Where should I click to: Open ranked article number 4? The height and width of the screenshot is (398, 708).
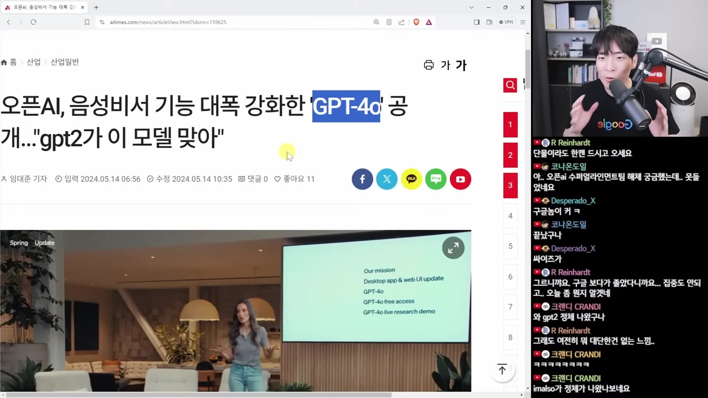(510, 216)
